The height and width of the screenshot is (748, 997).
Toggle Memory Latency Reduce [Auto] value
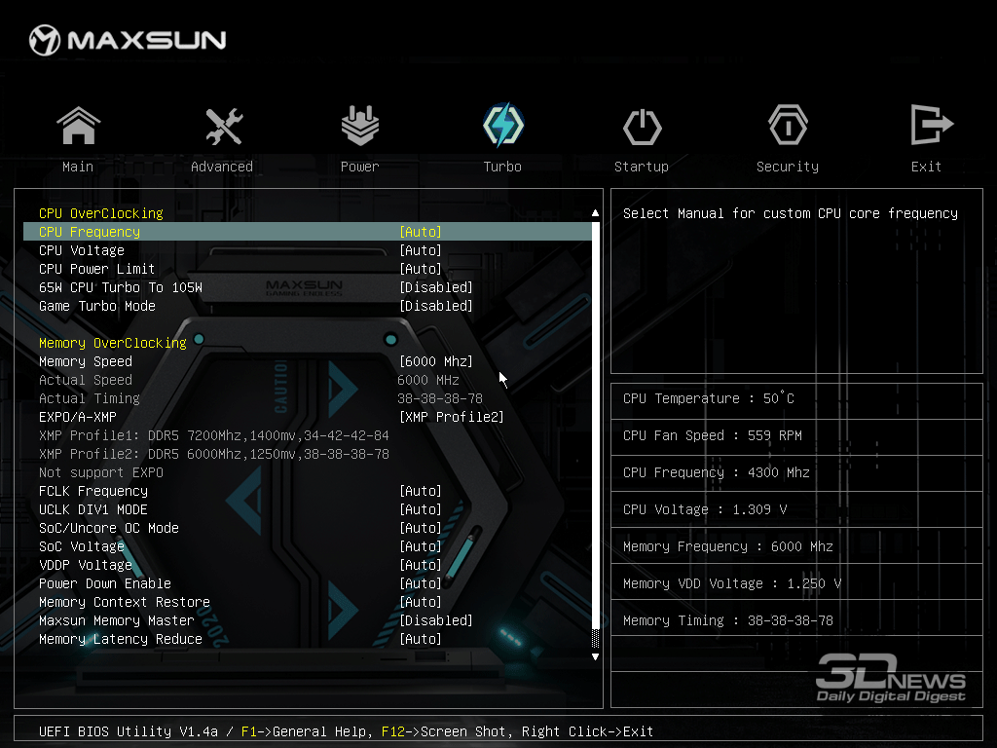[x=421, y=639]
